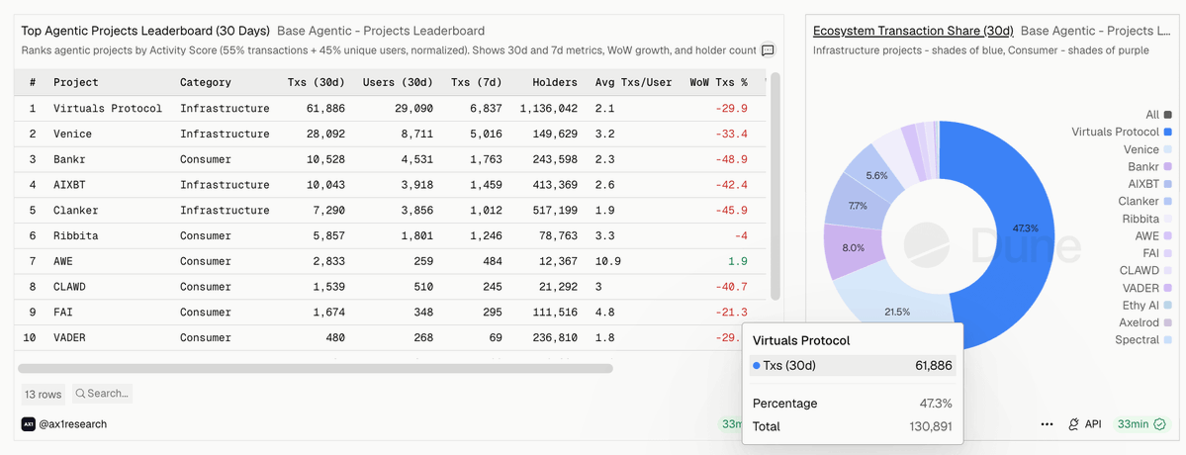Screen dimensions: 1186x455
Task: Sort by the WoW Txs % column header
Action: (x=718, y=82)
